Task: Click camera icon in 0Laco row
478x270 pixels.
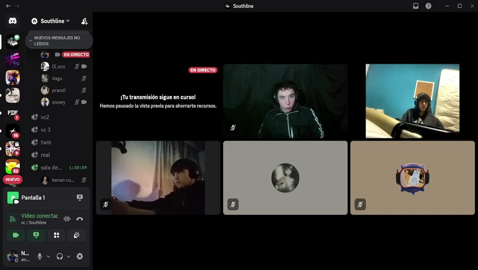Action: pyautogui.click(x=84, y=66)
